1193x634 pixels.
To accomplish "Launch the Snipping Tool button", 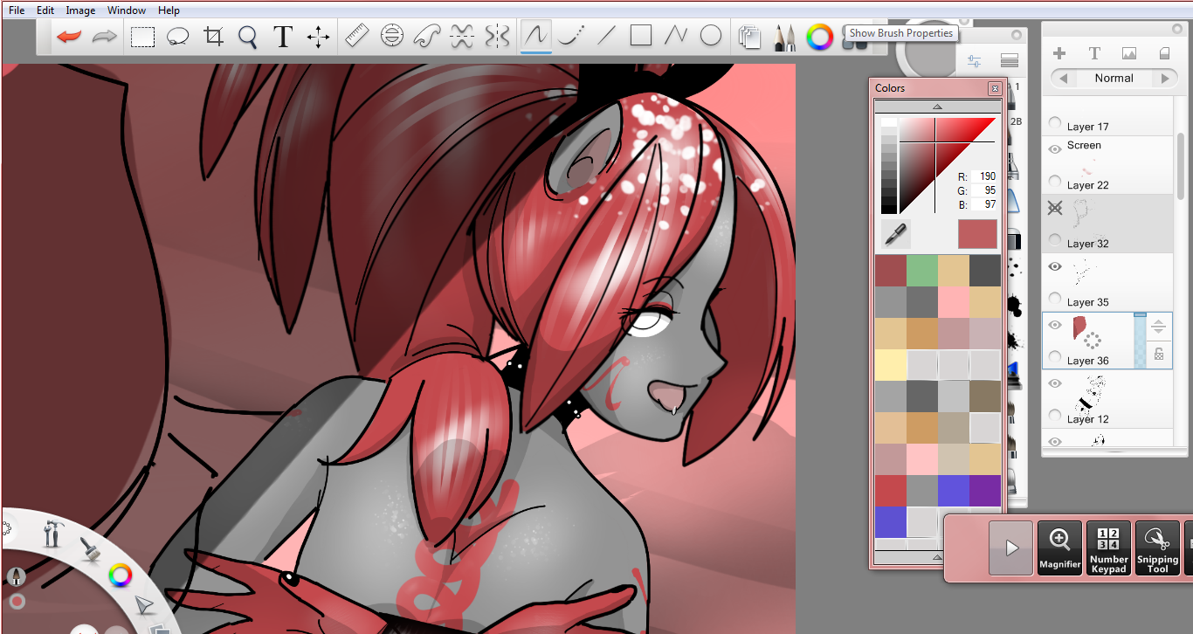I will (1158, 548).
